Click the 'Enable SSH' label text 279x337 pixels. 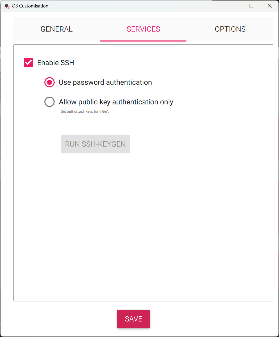point(56,63)
